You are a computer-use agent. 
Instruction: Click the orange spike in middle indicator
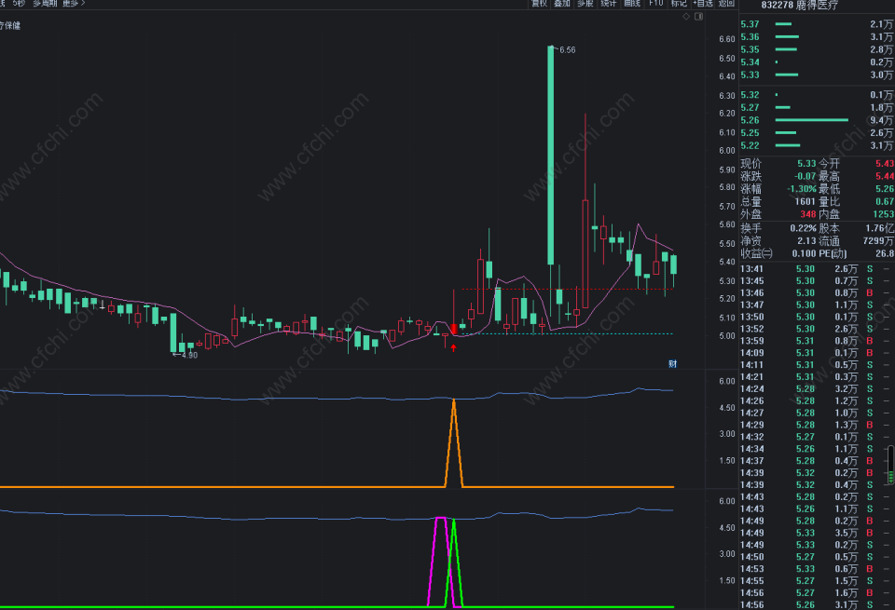pyautogui.click(x=454, y=441)
